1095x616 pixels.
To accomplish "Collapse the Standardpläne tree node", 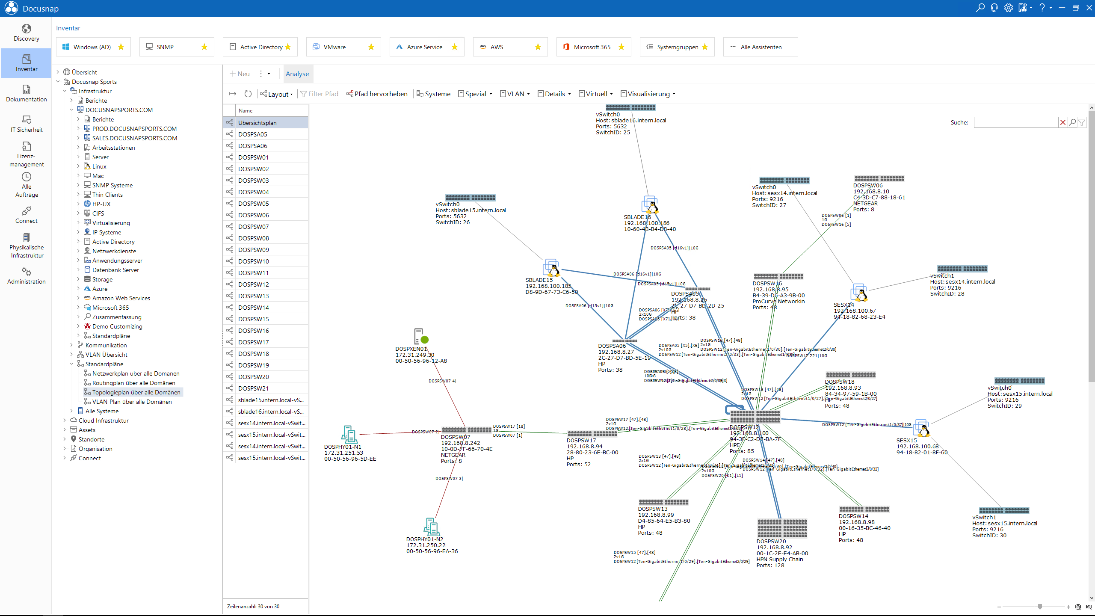I will [71, 364].
